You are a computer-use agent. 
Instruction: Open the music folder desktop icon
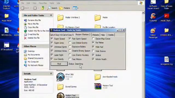coord(7,17)
